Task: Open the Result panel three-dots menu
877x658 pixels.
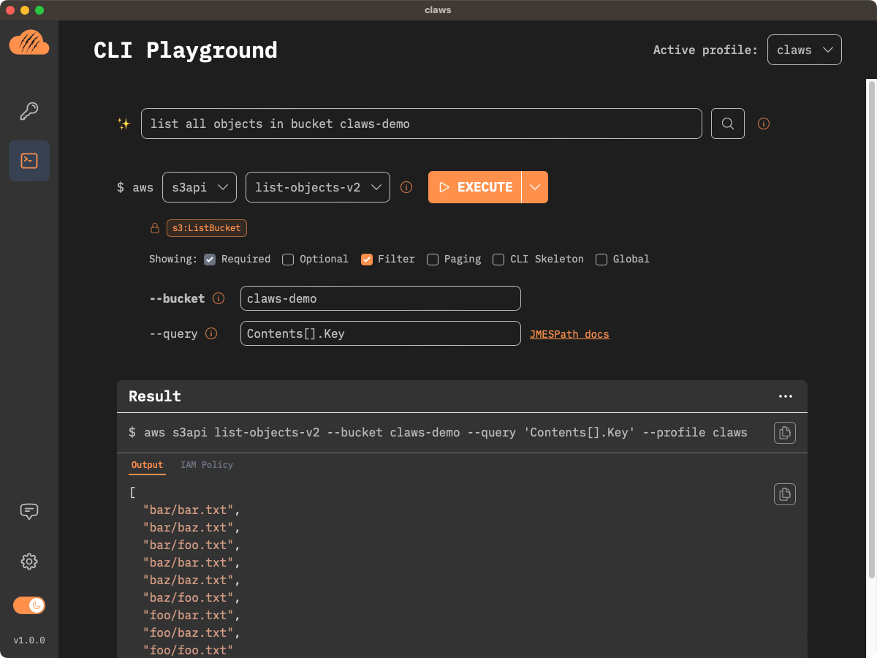Action: 786,396
